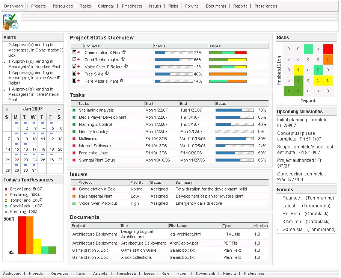
Task: Open approval alert for Rourkee Plant messages
Action: (34, 64)
